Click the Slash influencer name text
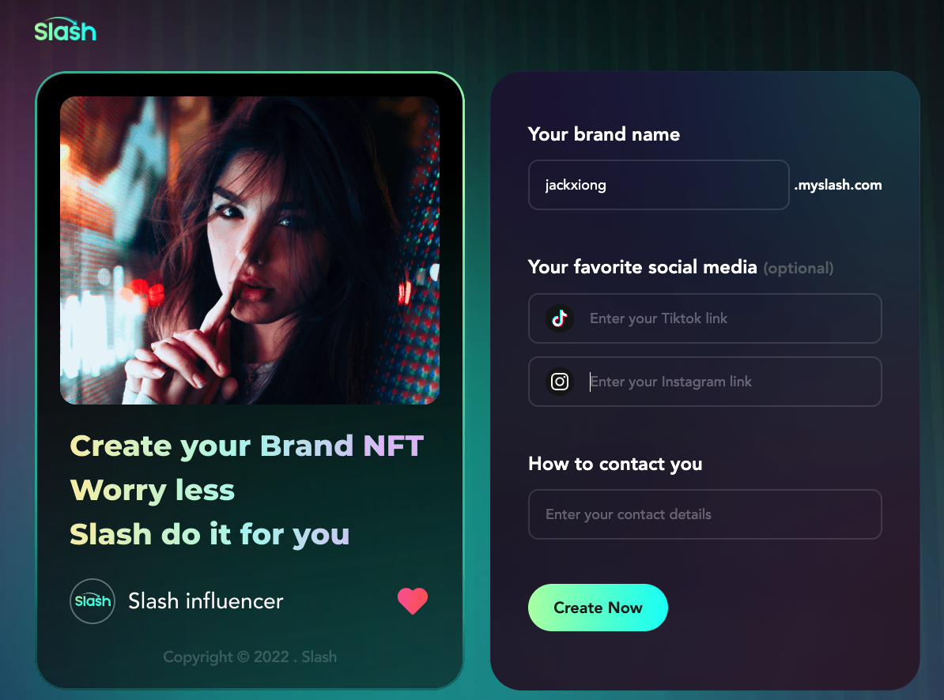This screenshot has width=944, height=700. (206, 600)
